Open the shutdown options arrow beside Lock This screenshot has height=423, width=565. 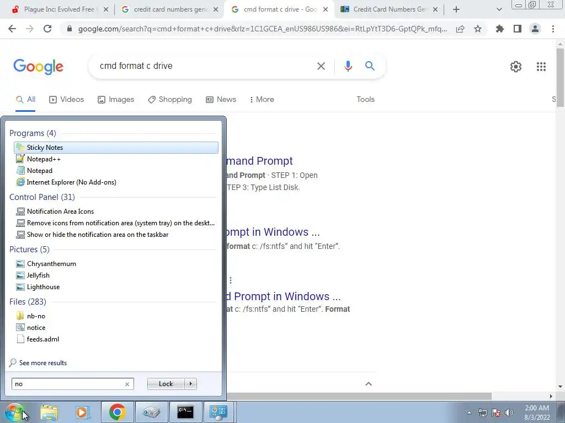click(190, 384)
